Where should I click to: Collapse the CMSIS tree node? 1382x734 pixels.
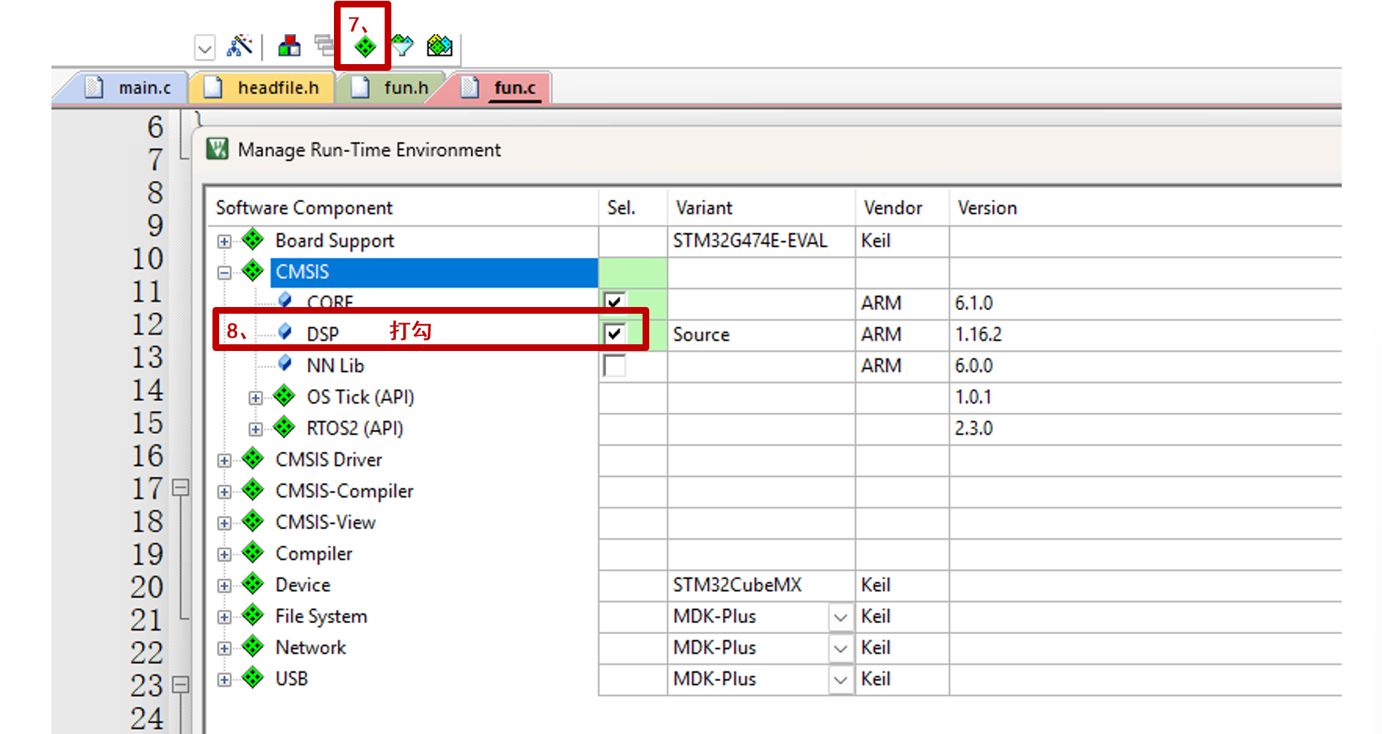tap(223, 271)
